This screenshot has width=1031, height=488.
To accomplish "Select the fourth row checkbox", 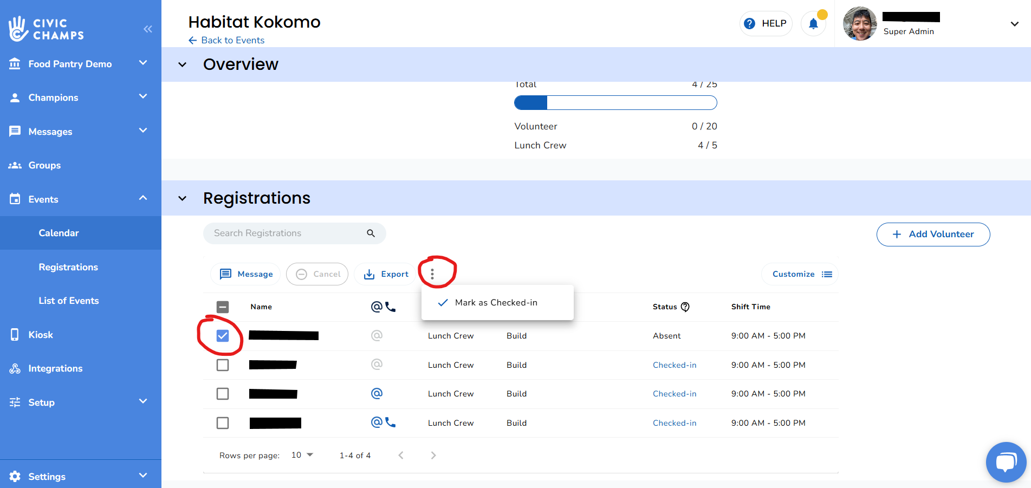I will coord(223,423).
